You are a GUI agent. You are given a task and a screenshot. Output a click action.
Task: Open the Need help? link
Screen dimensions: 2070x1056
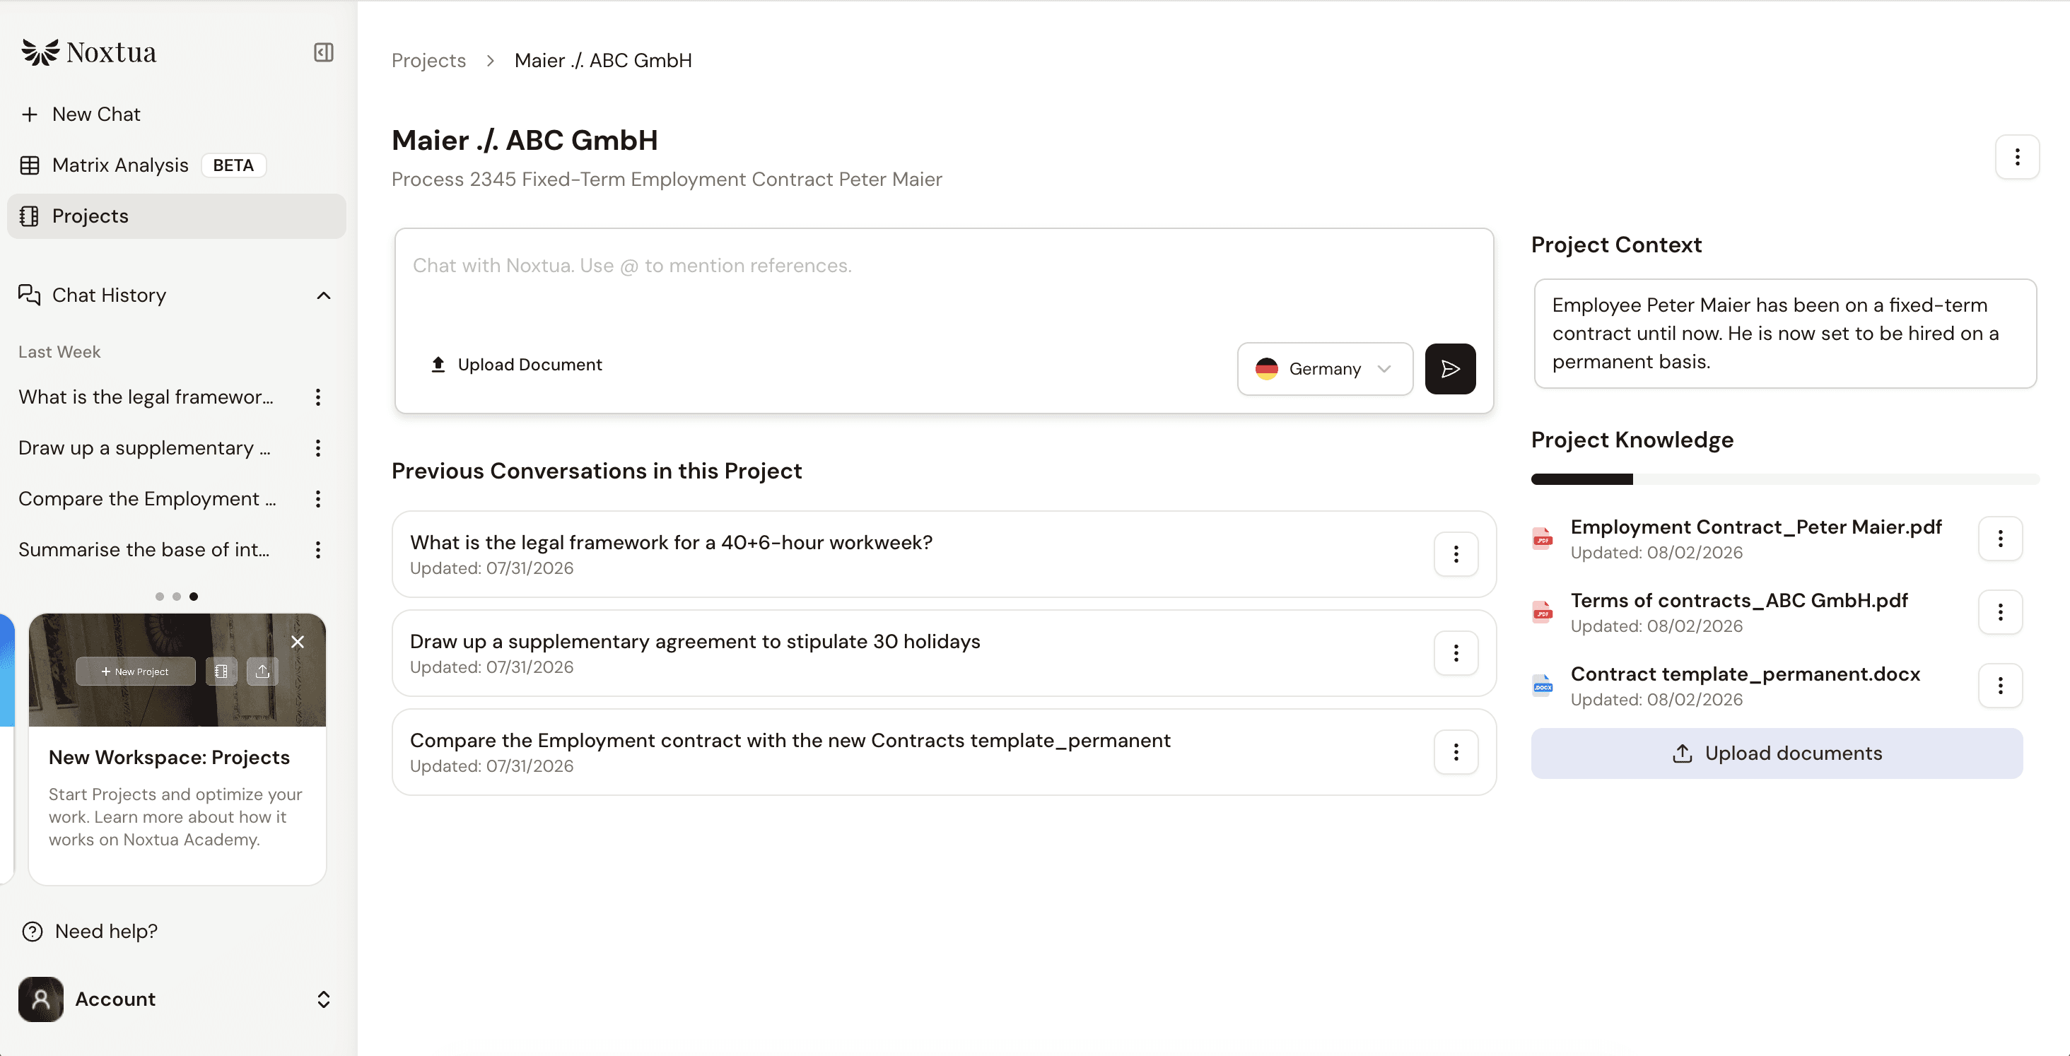(x=90, y=931)
